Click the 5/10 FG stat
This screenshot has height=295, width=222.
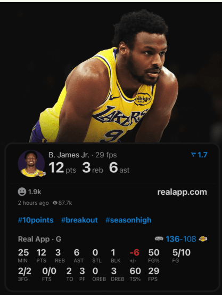pyautogui.click(x=182, y=252)
